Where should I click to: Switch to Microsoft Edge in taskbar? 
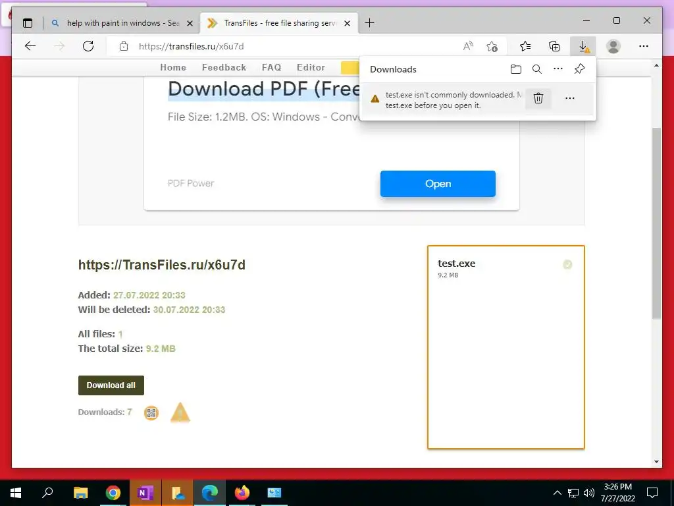tap(210, 493)
